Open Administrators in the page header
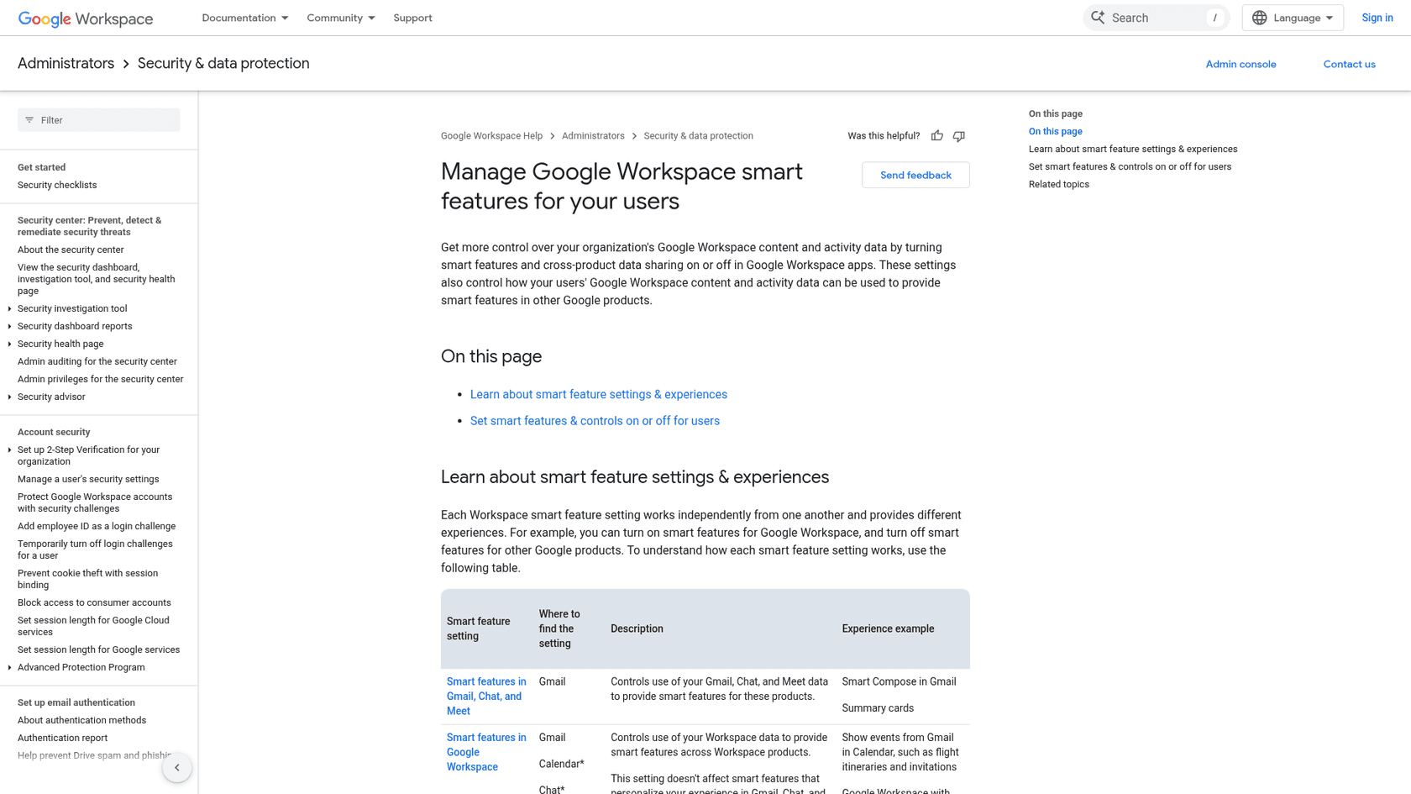The image size is (1411, 794). [66, 64]
